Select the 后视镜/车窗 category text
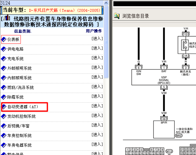The width and height of the screenshot is (196, 155). (18, 126)
